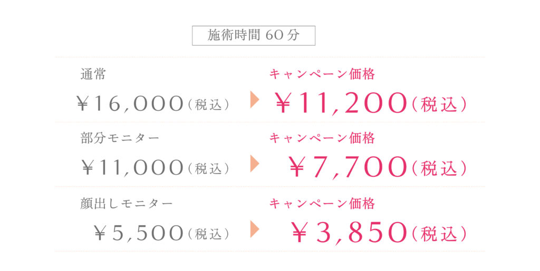Click the (税込) note beside ¥5,500
This screenshot has height=271, width=540.
point(209,234)
